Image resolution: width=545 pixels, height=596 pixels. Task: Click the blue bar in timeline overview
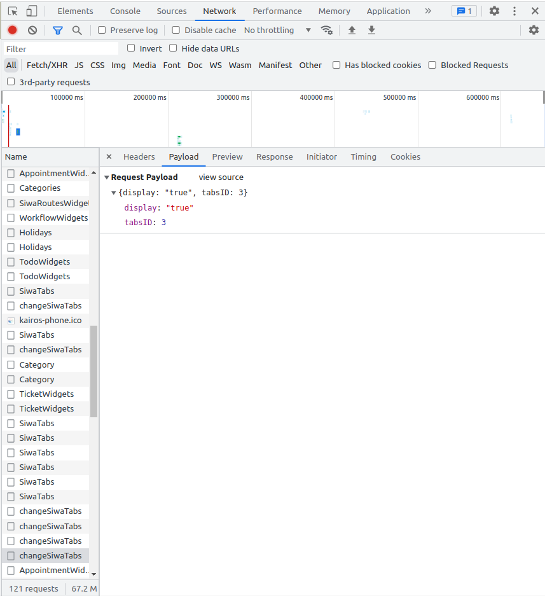click(x=18, y=132)
